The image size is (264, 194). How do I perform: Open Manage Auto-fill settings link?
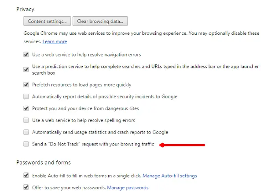tap(170, 176)
